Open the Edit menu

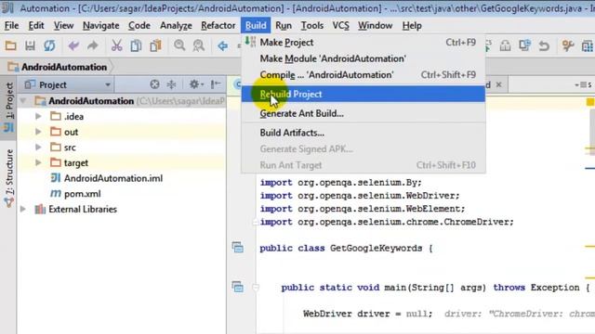[x=36, y=25]
